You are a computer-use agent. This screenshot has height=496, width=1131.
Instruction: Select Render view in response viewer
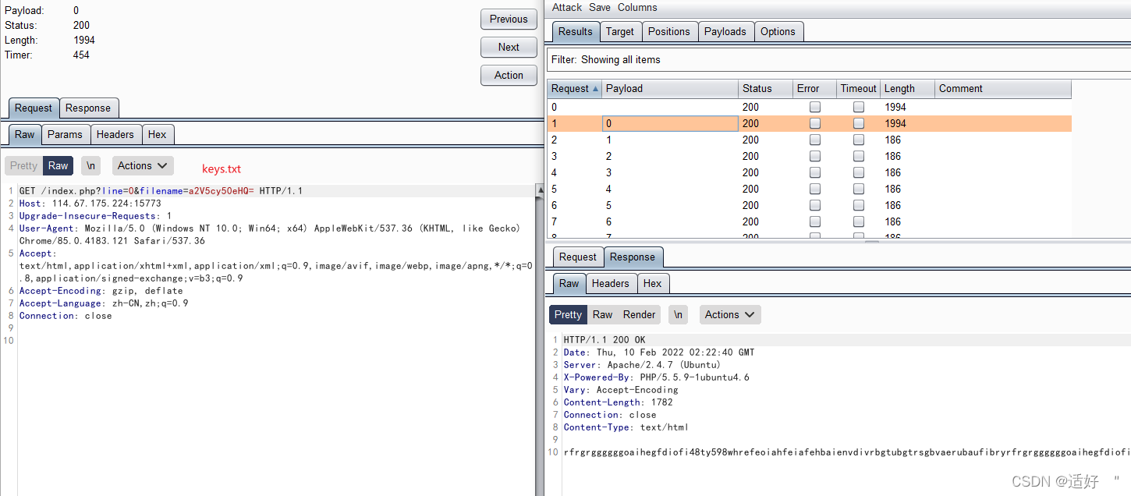click(x=640, y=314)
